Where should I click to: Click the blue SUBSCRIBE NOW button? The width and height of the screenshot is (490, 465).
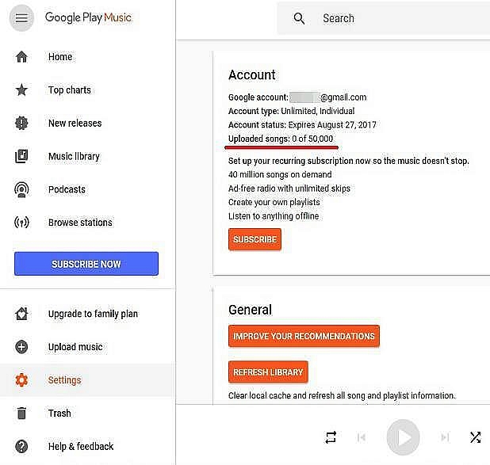86,264
